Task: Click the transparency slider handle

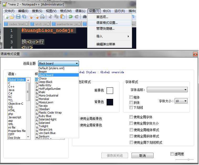Action: pos(188,159)
